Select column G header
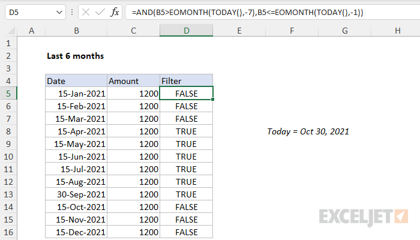The height and width of the screenshot is (240, 420). [x=345, y=31]
